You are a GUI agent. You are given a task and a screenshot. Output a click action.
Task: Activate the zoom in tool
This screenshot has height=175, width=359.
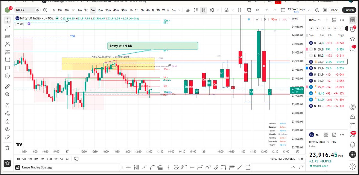7,95
